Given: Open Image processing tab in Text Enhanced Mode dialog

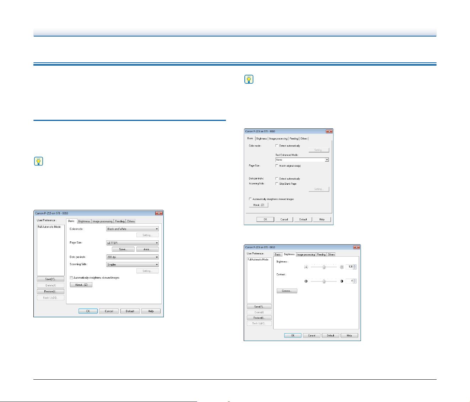Looking at the screenshot, I should (x=279, y=139).
